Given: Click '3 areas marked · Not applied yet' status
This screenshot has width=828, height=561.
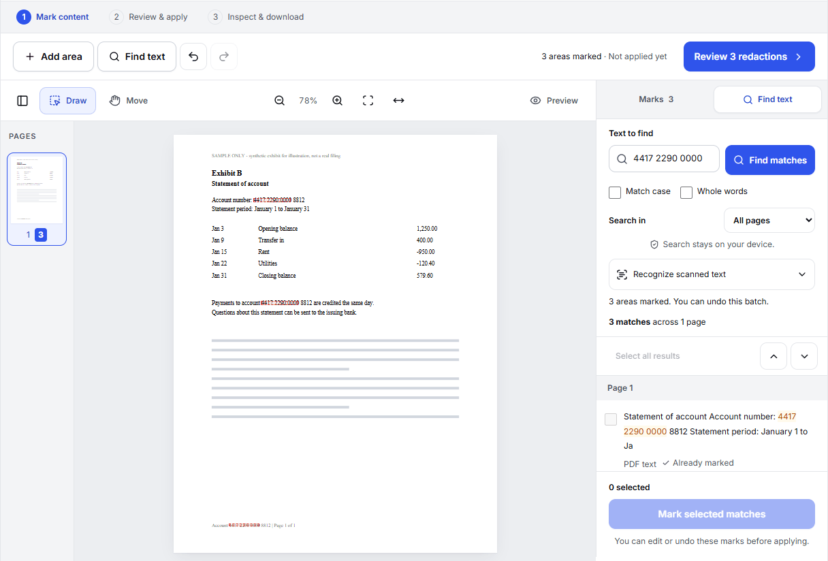Looking at the screenshot, I should click(x=604, y=57).
